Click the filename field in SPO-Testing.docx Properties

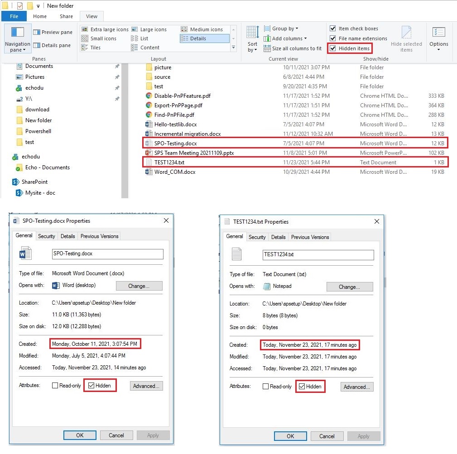click(107, 254)
